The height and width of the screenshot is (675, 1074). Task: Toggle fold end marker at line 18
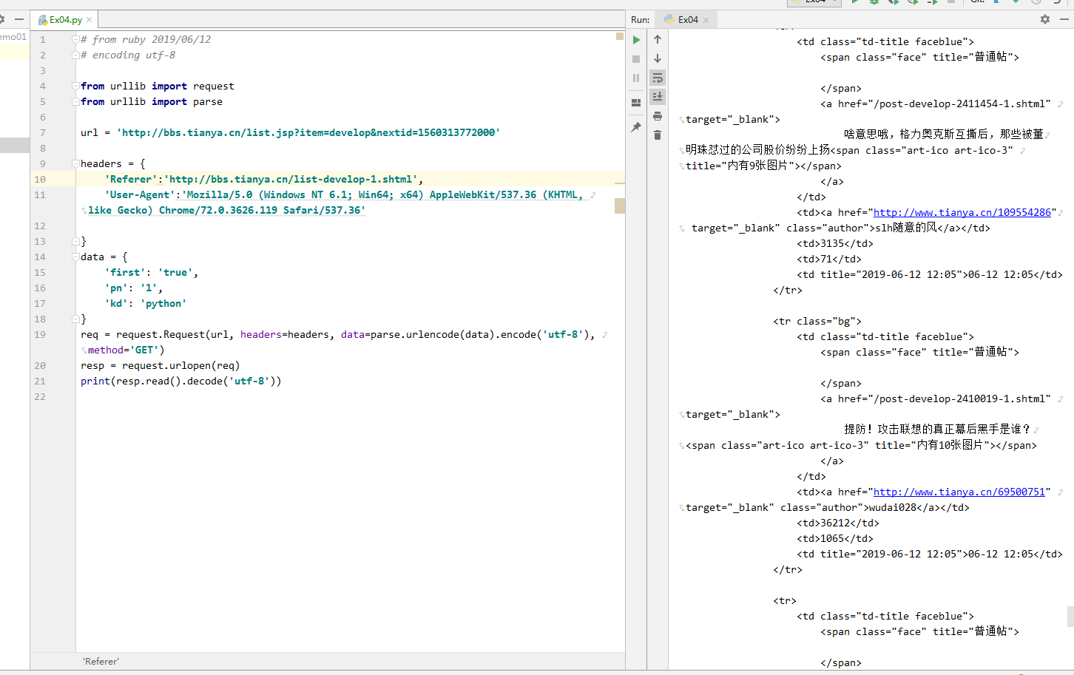click(x=75, y=319)
